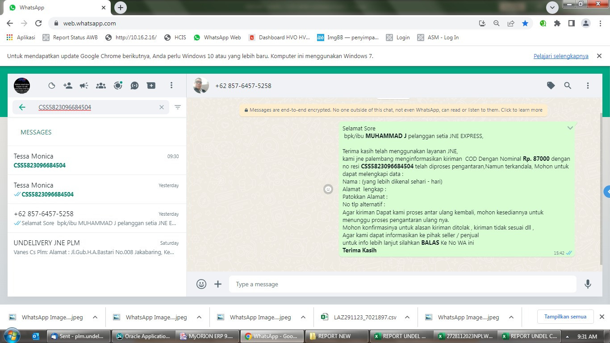The height and width of the screenshot is (343, 610).
Task: Close the downloads bar
Action: [x=602, y=317]
